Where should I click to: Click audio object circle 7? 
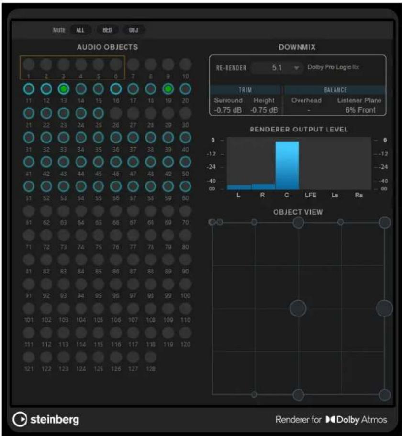[133, 65]
